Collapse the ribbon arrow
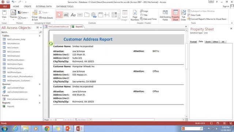Viewport: 234px width, 132px height. coord(232,23)
